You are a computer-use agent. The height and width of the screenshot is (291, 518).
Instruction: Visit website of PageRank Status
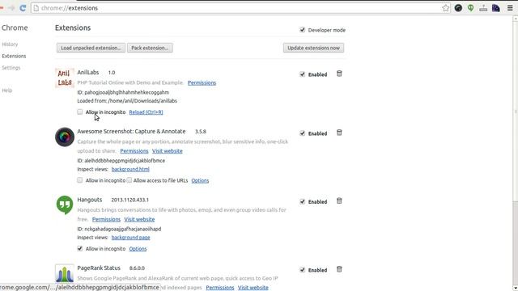pyautogui.click(x=253, y=288)
